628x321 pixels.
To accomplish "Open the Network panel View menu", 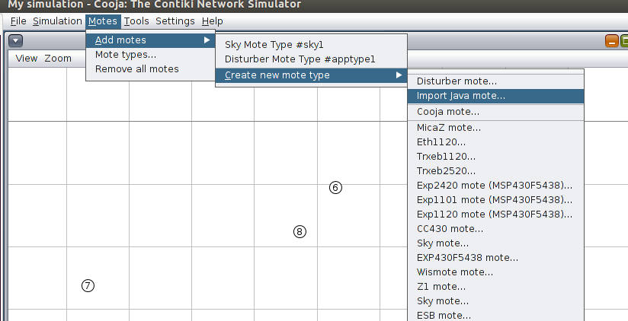I will (x=27, y=59).
